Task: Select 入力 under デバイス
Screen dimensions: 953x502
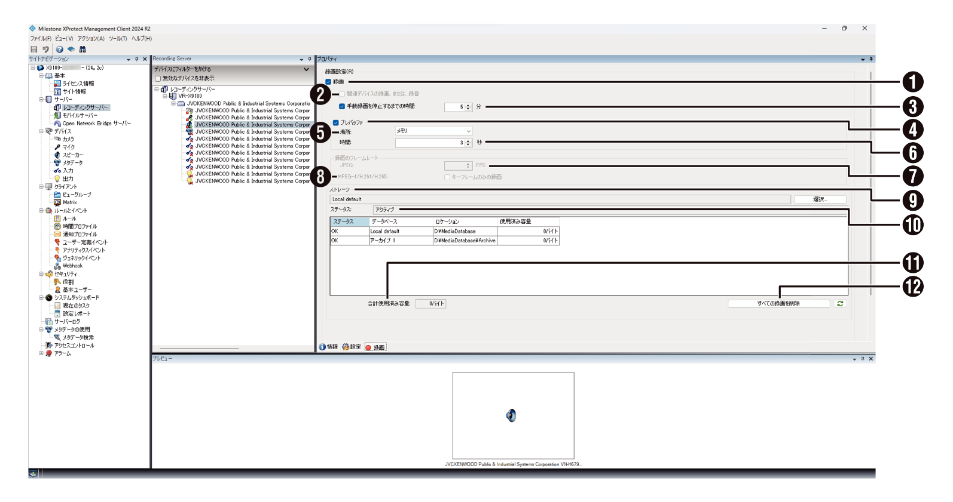Action: pyautogui.click(x=68, y=171)
